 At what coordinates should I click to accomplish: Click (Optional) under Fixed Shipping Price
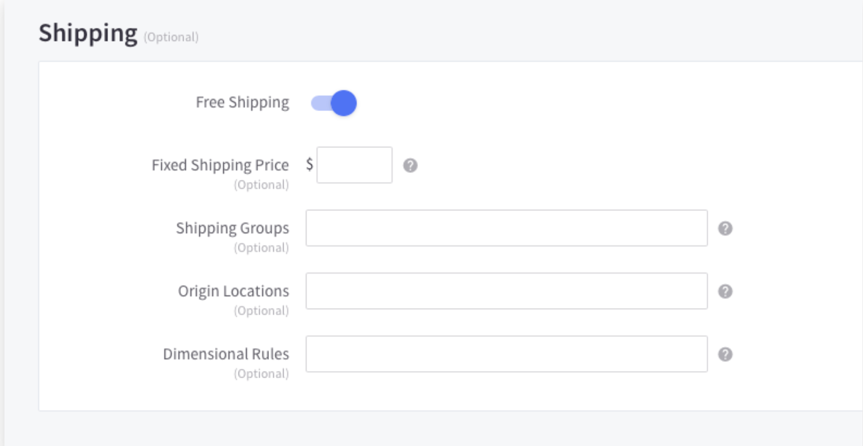pyautogui.click(x=261, y=185)
